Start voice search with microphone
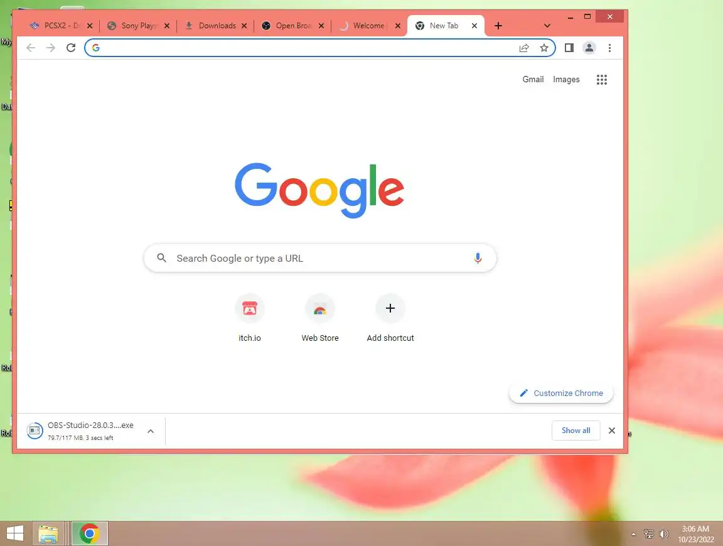Screen dimensions: 723x546 coord(478,258)
